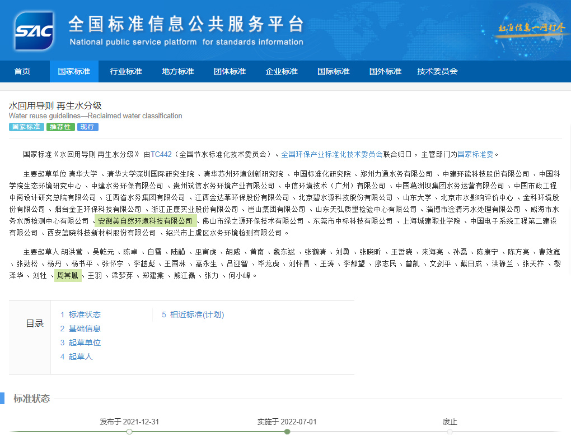The height and width of the screenshot is (444, 571).
Task: Go to the 行业标准 tab
Action: click(126, 71)
